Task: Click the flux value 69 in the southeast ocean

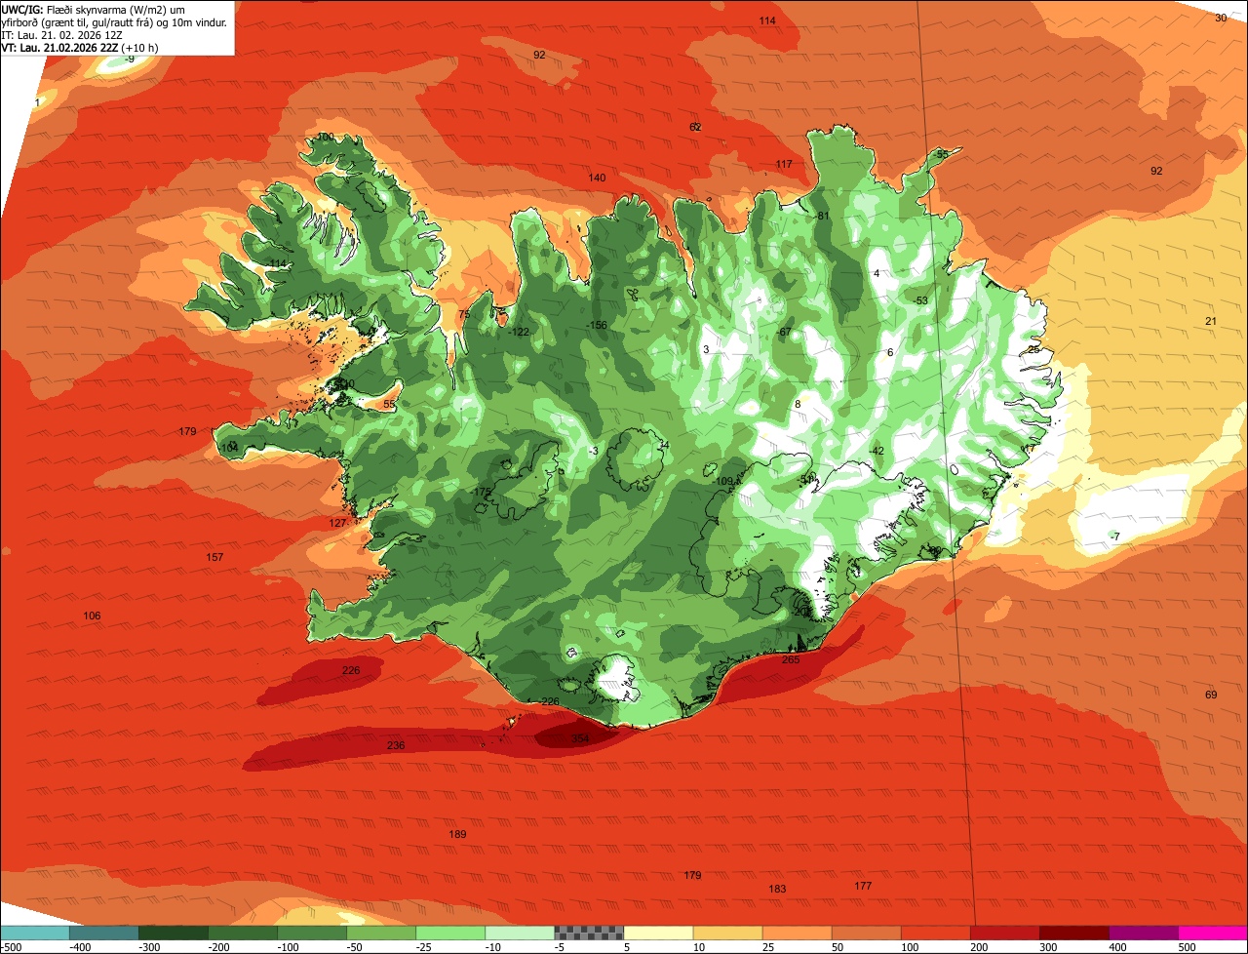Action: pos(1211,695)
